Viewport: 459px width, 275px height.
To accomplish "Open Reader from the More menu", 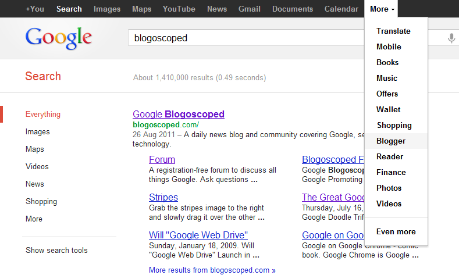I will pyautogui.click(x=390, y=156).
